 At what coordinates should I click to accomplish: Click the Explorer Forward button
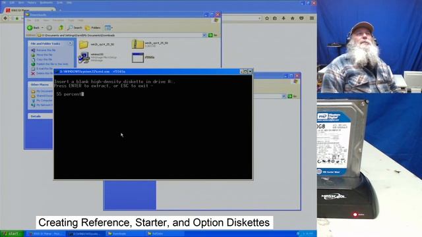tap(49, 28)
